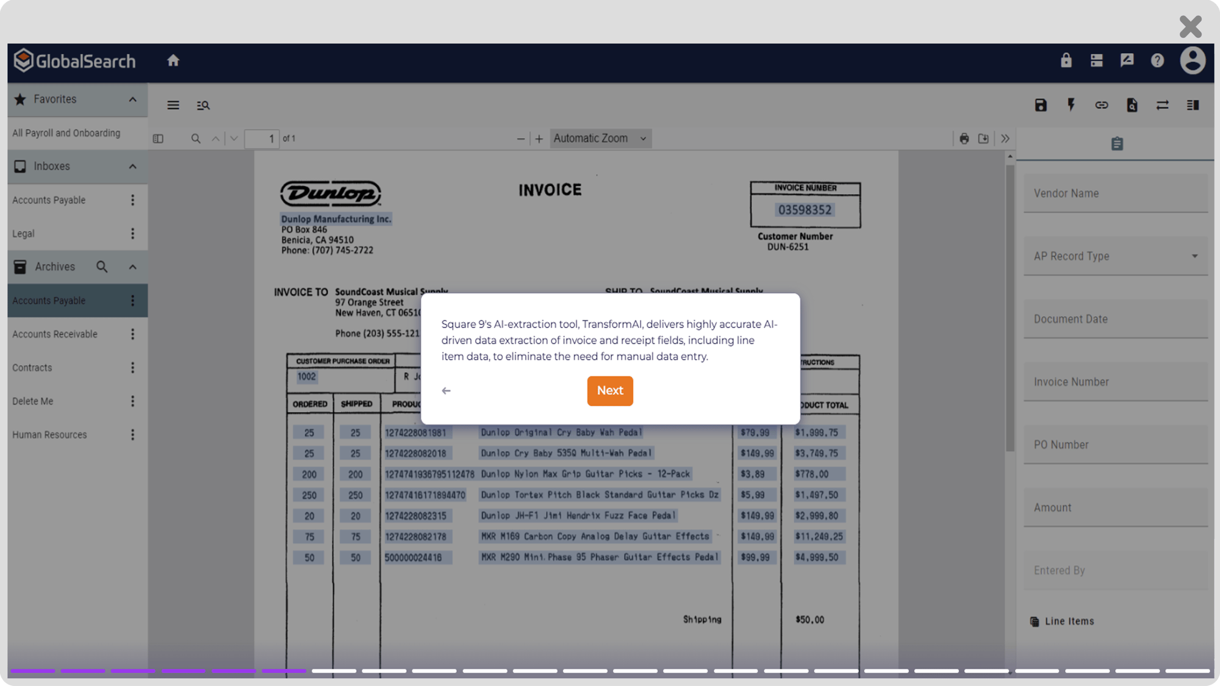The width and height of the screenshot is (1220, 686).
Task: Expand the Inboxes section in sidebar
Action: click(x=132, y=166)
